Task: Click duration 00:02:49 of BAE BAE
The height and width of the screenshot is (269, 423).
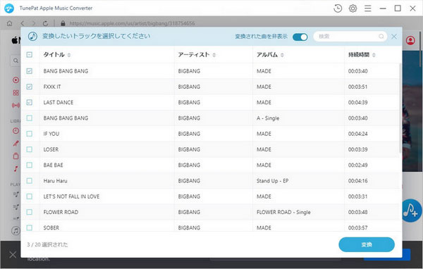Action: coord(357,165)
